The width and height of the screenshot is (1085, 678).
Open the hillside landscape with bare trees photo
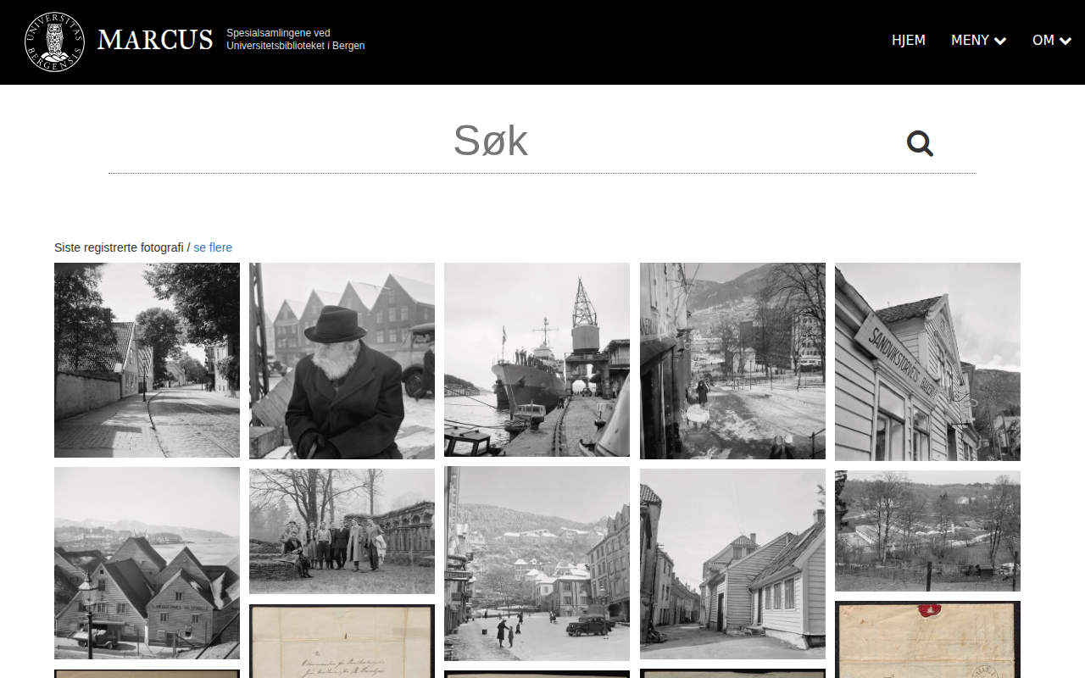(927, 531)
